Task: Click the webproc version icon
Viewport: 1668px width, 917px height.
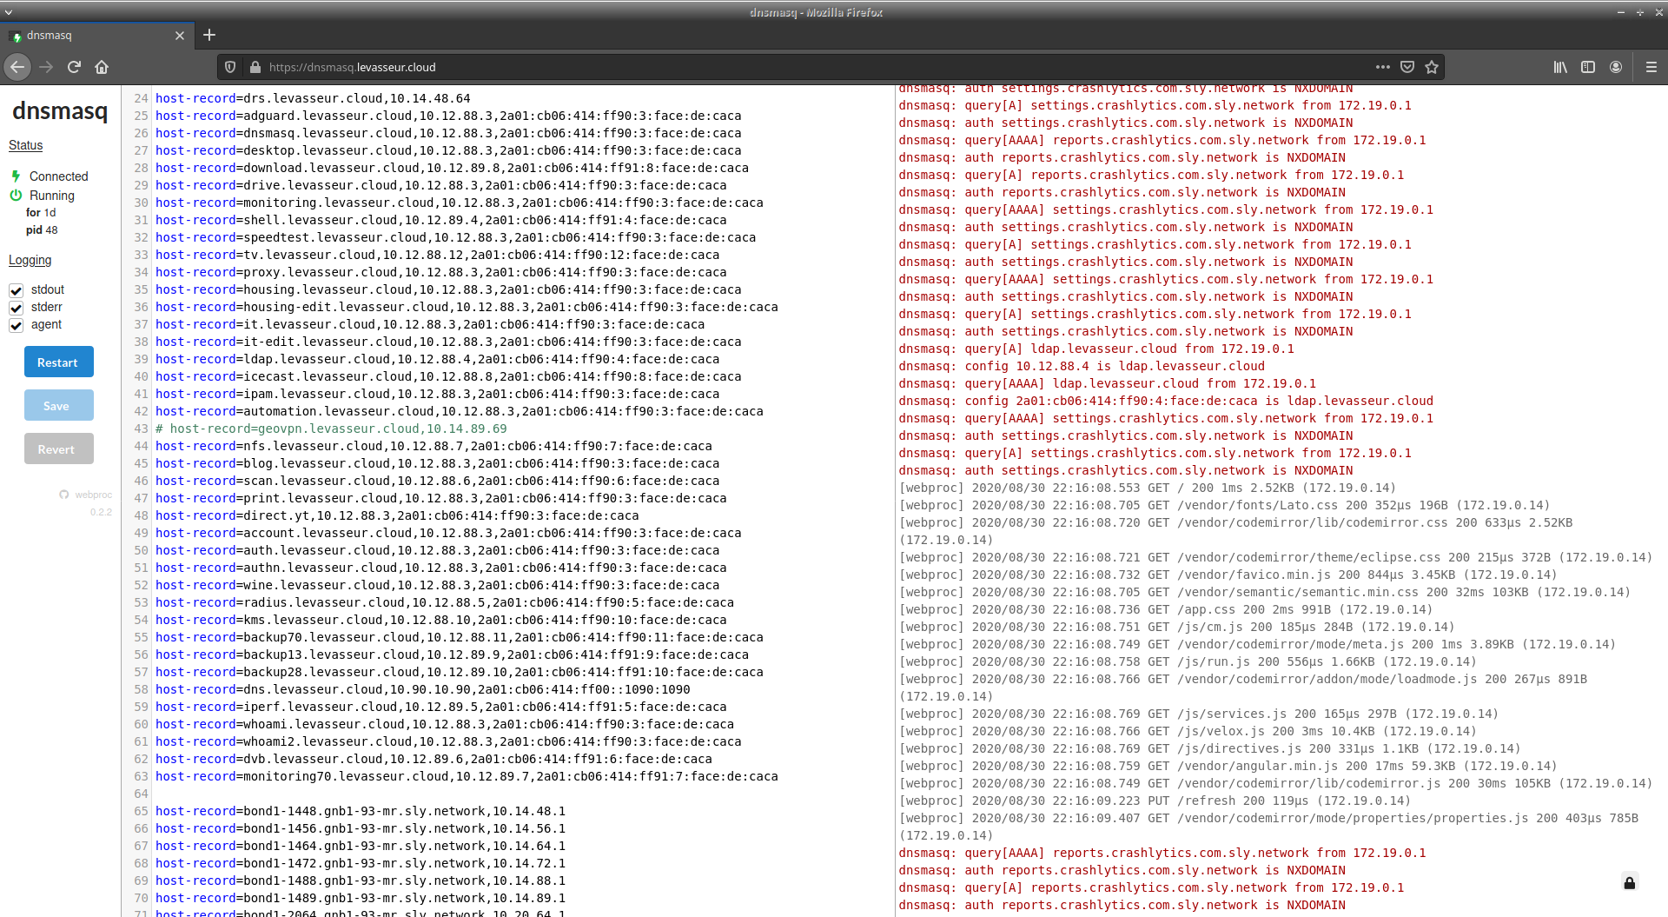Action: click(64, 495)
